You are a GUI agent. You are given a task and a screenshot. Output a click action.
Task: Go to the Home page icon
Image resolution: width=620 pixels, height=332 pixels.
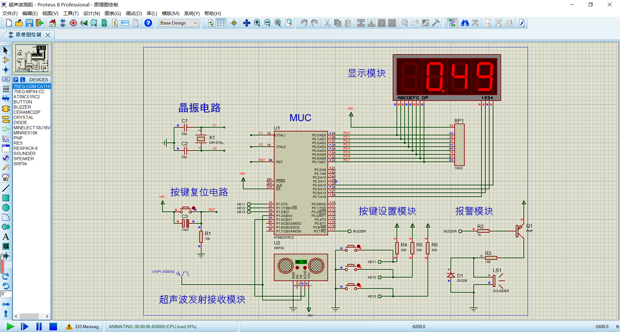point(53,23)
